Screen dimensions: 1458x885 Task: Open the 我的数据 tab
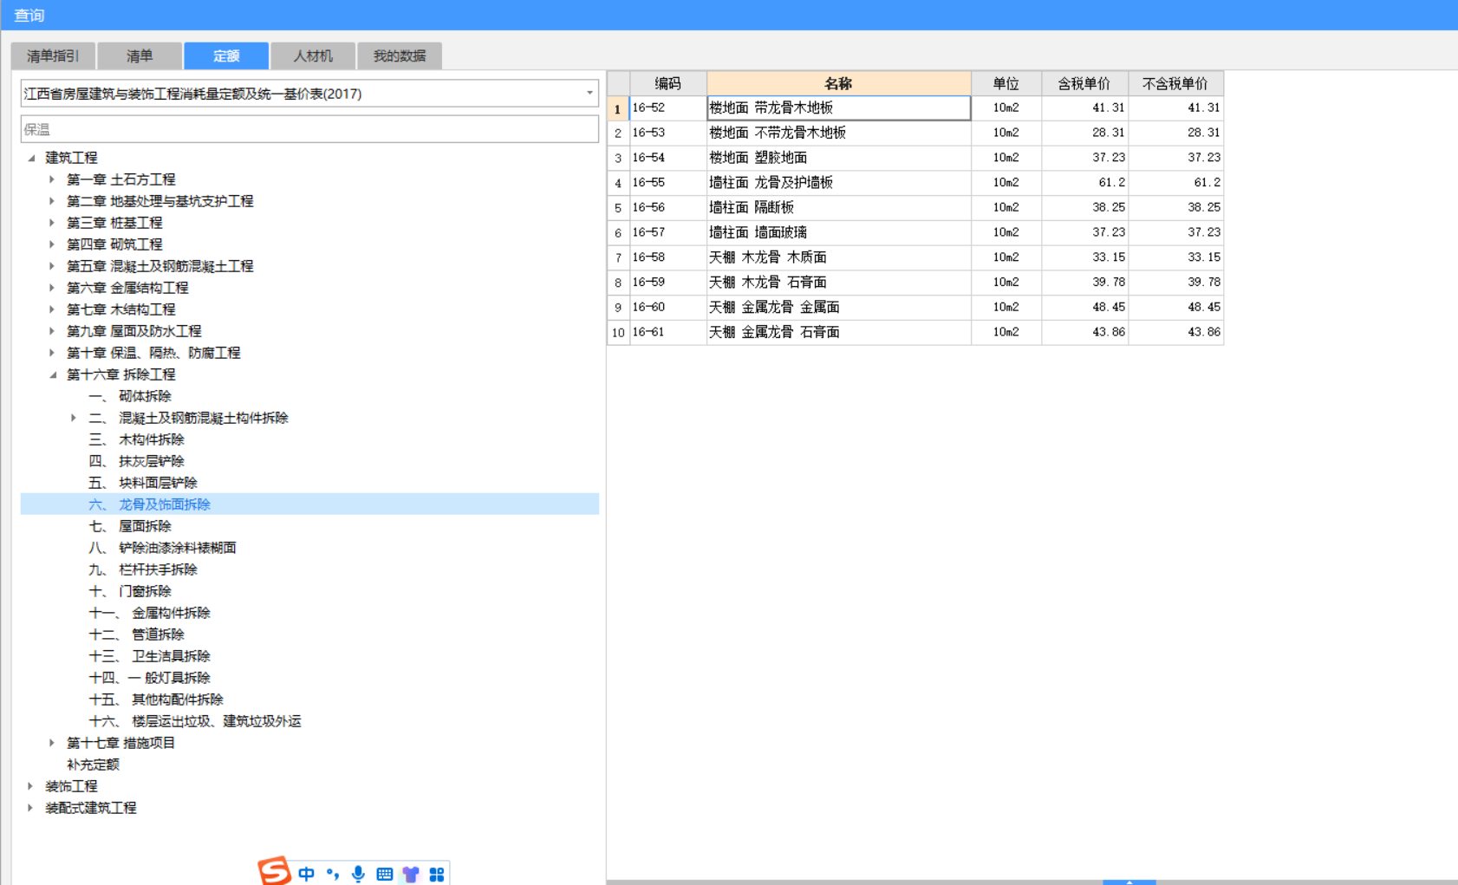click(400, 55)
